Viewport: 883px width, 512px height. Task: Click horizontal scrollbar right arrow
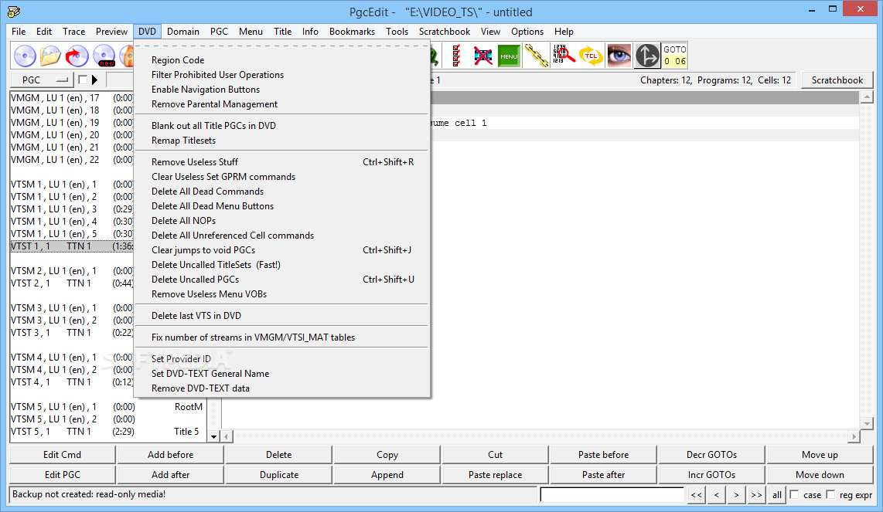(854, 436)
